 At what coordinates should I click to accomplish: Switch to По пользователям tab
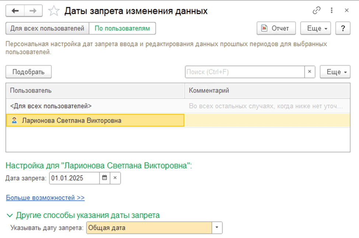tap(123, 28)
